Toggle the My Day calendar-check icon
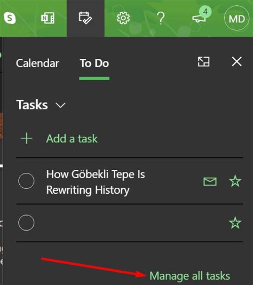Screen dimensions: 253x285 click(x=85, y=18)
